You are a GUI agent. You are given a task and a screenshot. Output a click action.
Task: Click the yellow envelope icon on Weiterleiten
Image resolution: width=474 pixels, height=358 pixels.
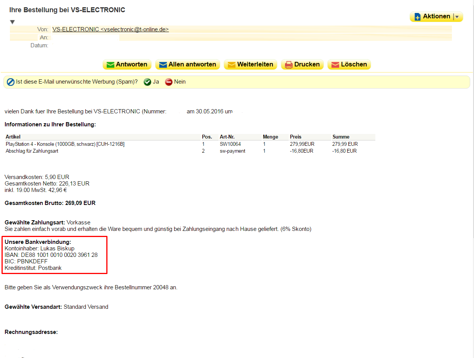(x=231, y=65)
